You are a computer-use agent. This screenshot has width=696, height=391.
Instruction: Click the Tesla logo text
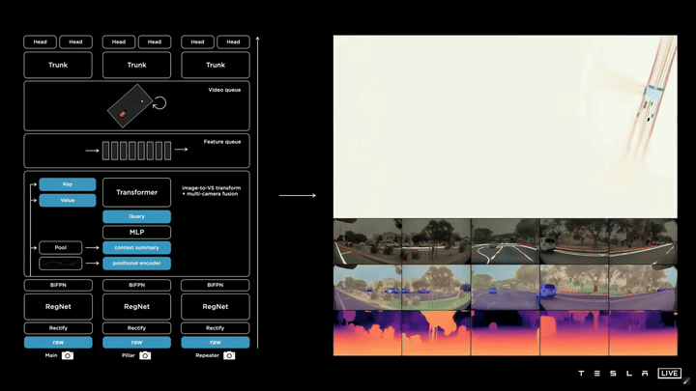point(613,374)
